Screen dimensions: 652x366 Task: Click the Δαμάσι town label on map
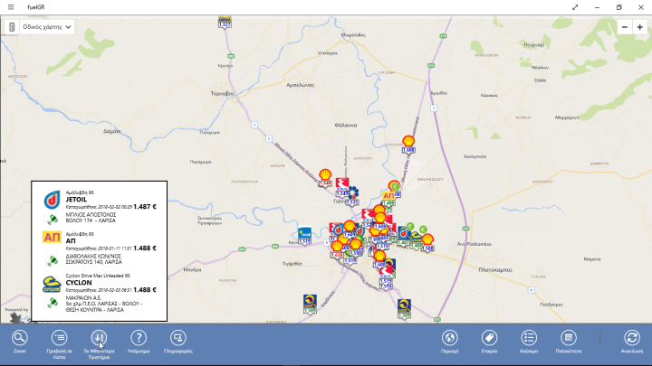point(111,131)
